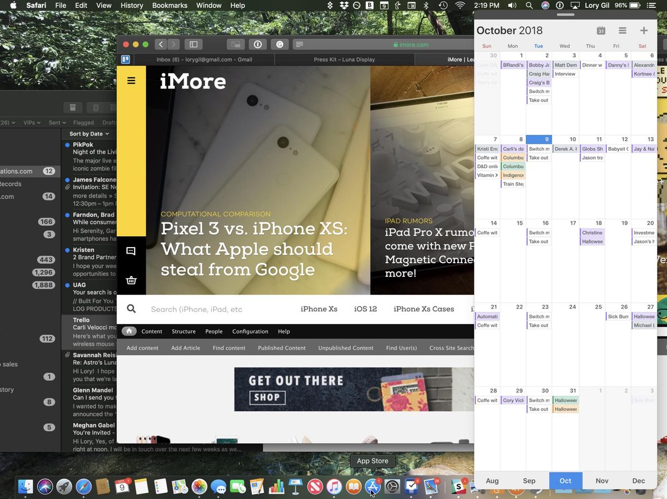
Task: Open the list view icon in Calendar header
Action: [622, 31]
